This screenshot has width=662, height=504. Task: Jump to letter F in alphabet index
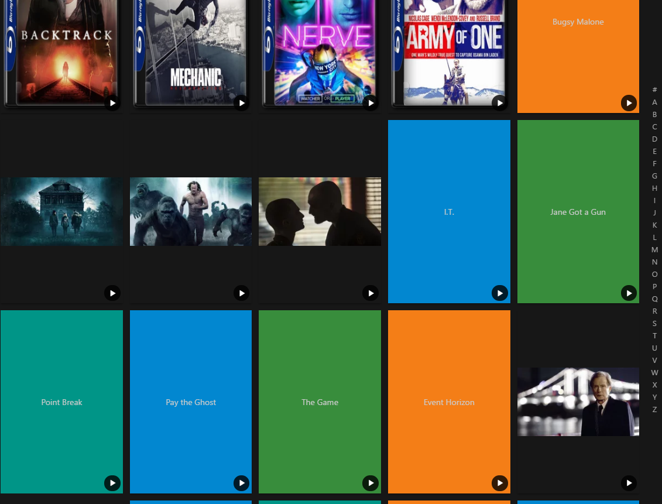point(654,163)
